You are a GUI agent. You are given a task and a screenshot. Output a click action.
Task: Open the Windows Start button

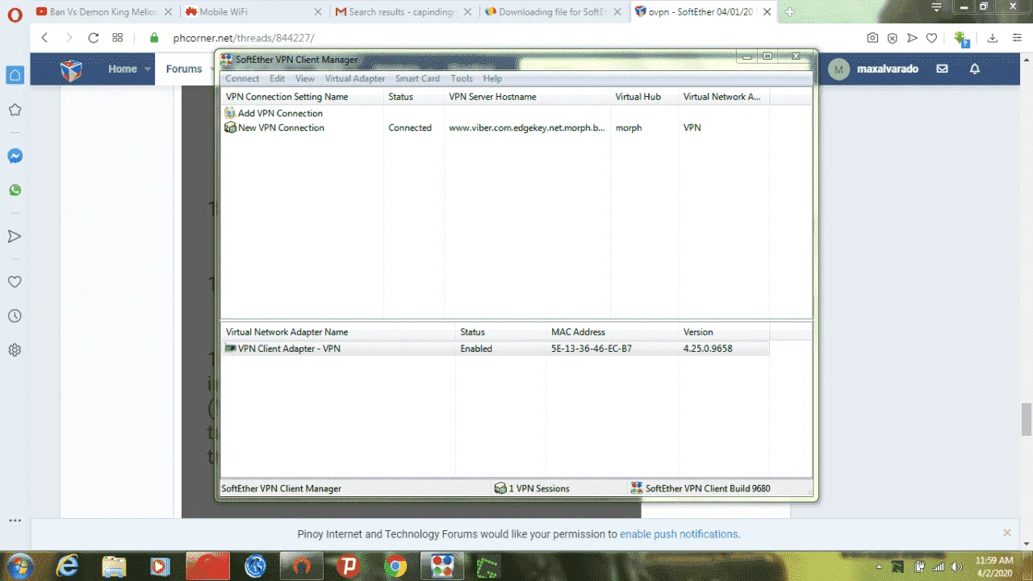point(19,566)
